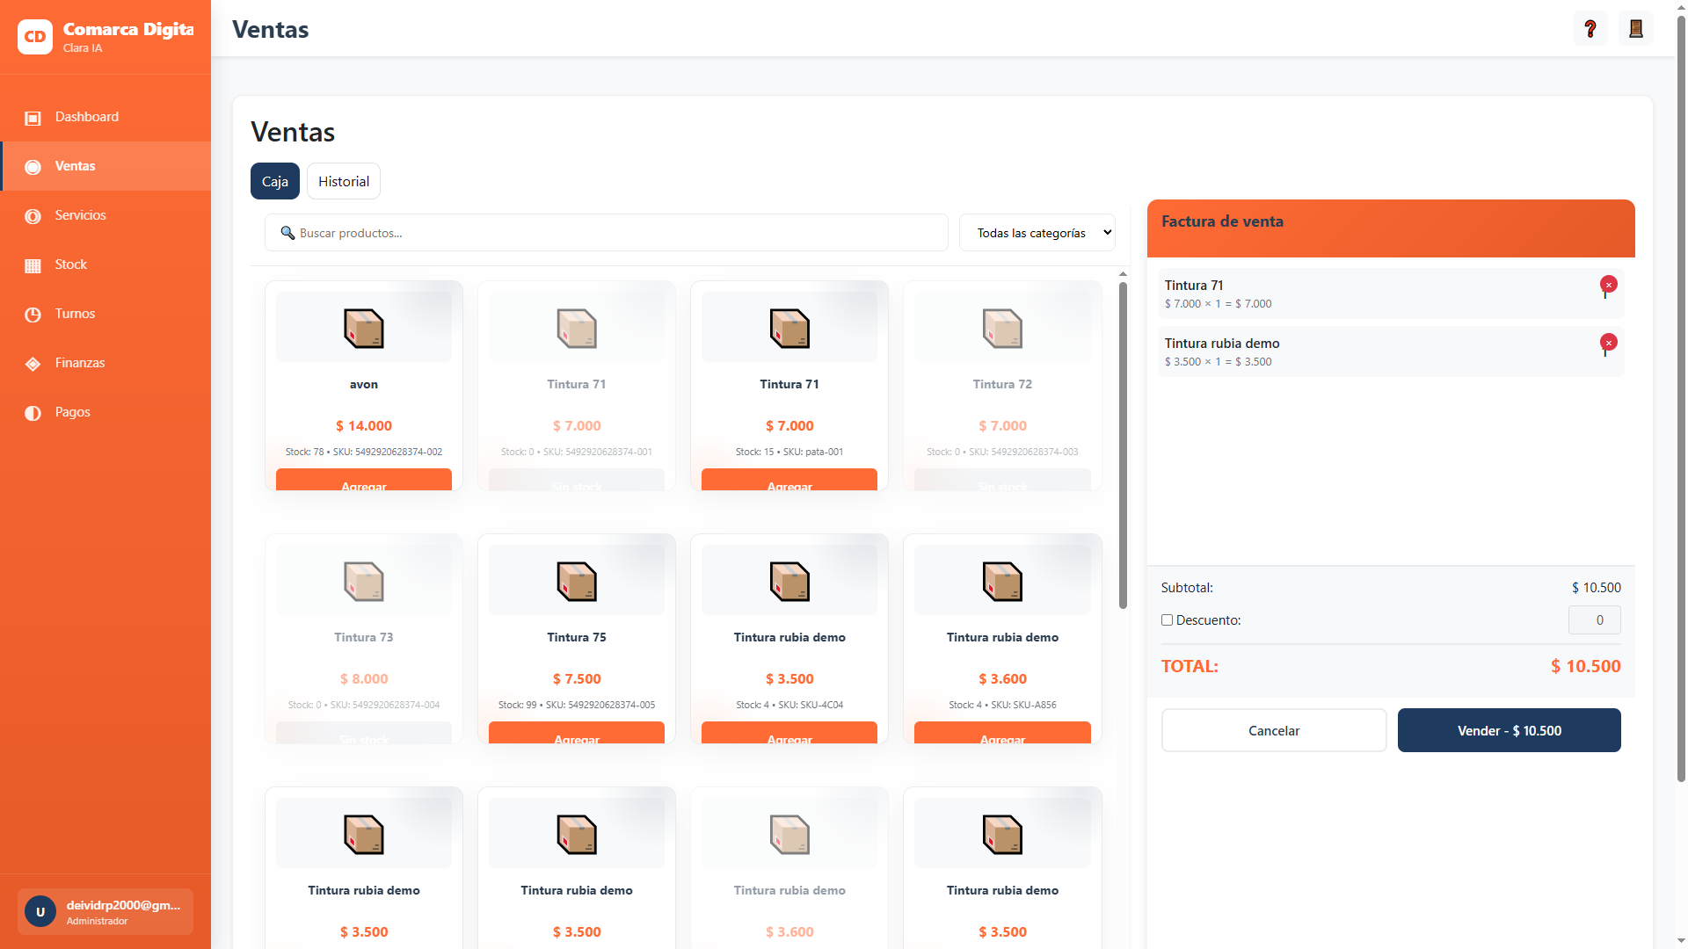Expand the Todas las categorías dropdown

pos(1037,233)
